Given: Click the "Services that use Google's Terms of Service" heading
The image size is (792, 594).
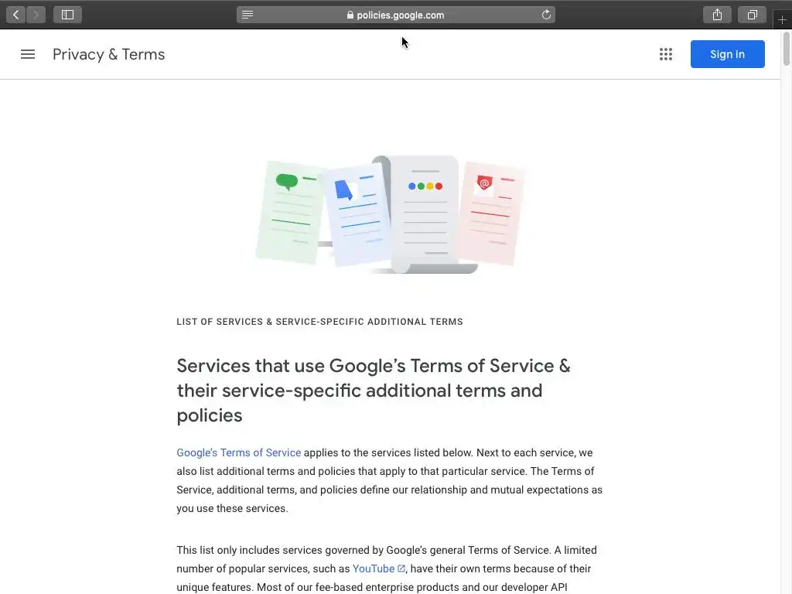Looking at the screenshot, I should 374,391.
